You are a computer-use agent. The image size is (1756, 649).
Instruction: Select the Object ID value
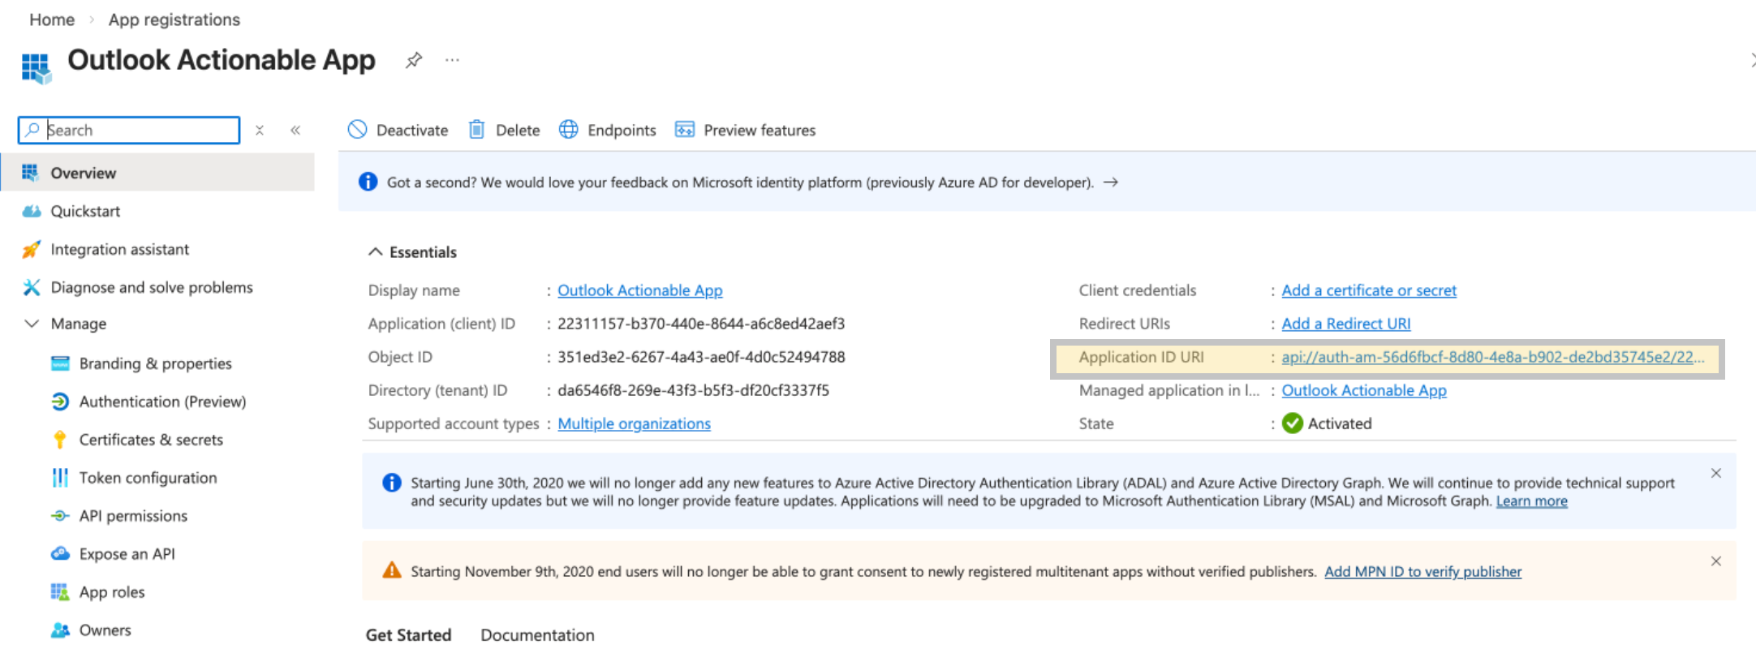701,357
